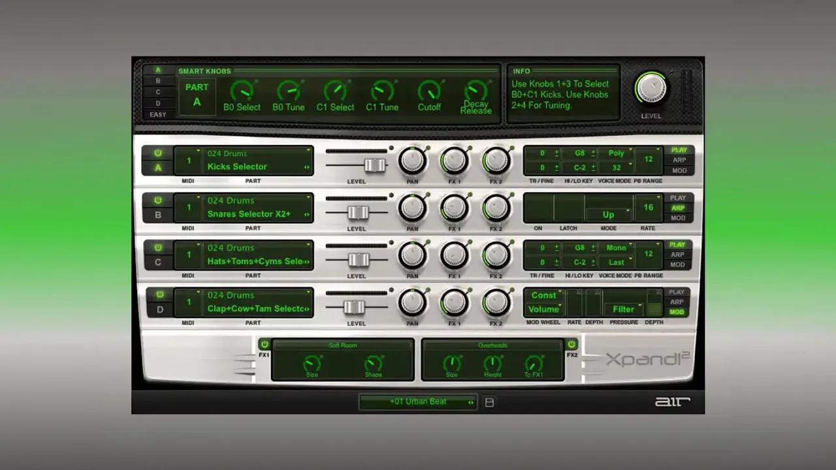836x470 pixels.
Task: Click part B LEVEL fader handle
Action: [x=358, y=213]
